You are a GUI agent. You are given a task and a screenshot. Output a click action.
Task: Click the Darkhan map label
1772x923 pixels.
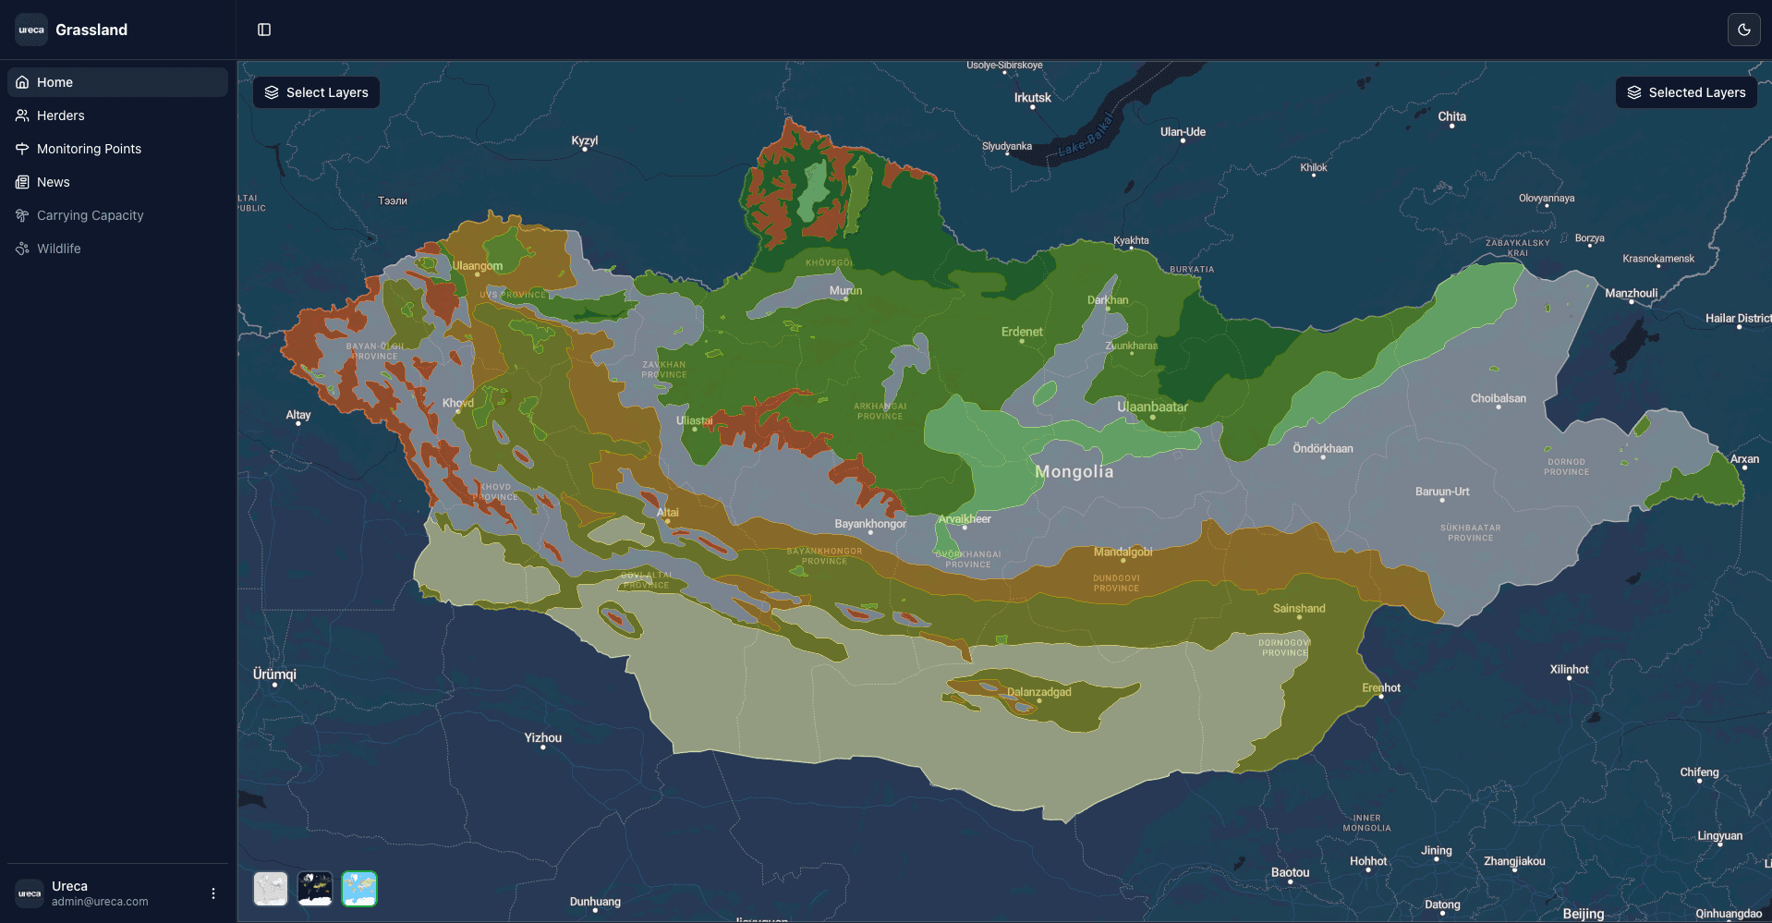point(1108,299)
